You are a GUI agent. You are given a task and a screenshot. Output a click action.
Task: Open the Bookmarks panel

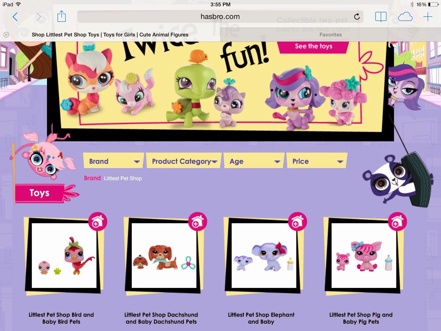click(x=380, y=17)
